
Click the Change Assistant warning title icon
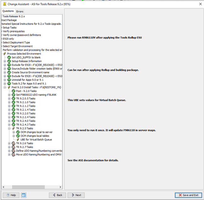pyautogui.click(x=4, y=4)
